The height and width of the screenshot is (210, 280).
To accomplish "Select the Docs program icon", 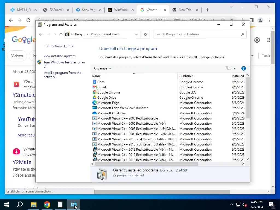I will coord(94,82).
